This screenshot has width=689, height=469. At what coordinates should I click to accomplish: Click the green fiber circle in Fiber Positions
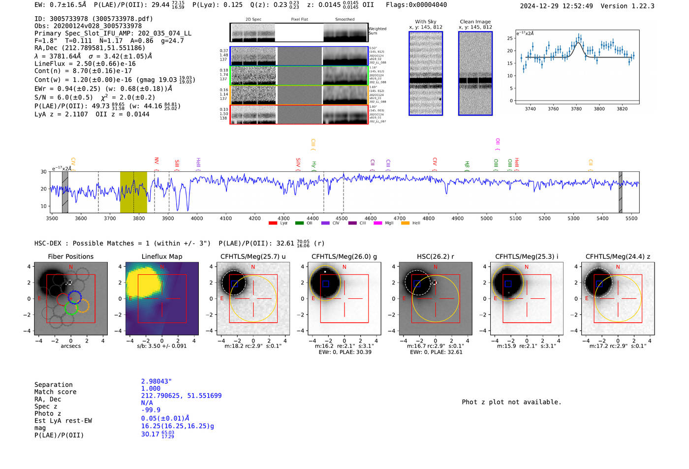(71, 308)
